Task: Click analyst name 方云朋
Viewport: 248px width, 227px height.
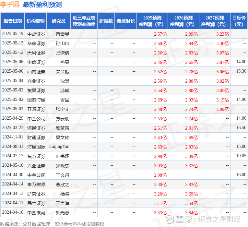Action: click(63, 119)
